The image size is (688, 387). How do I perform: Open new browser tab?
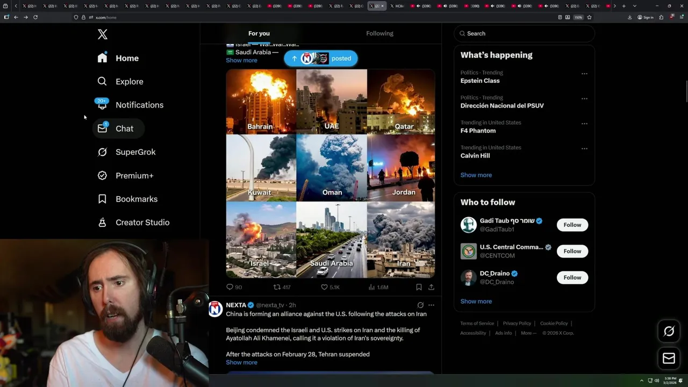pyautogui.click(x=623, y=6)
